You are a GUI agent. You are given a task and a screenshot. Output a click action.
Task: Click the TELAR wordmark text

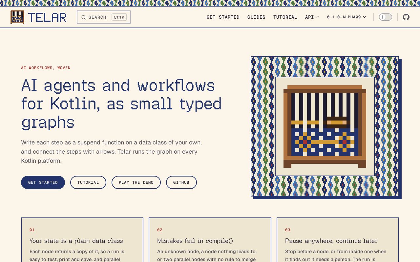[x=47, y=17]
